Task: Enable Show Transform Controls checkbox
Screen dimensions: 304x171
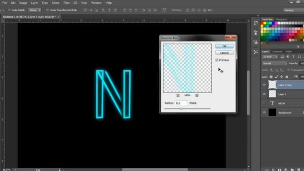Action: point(47,10)
